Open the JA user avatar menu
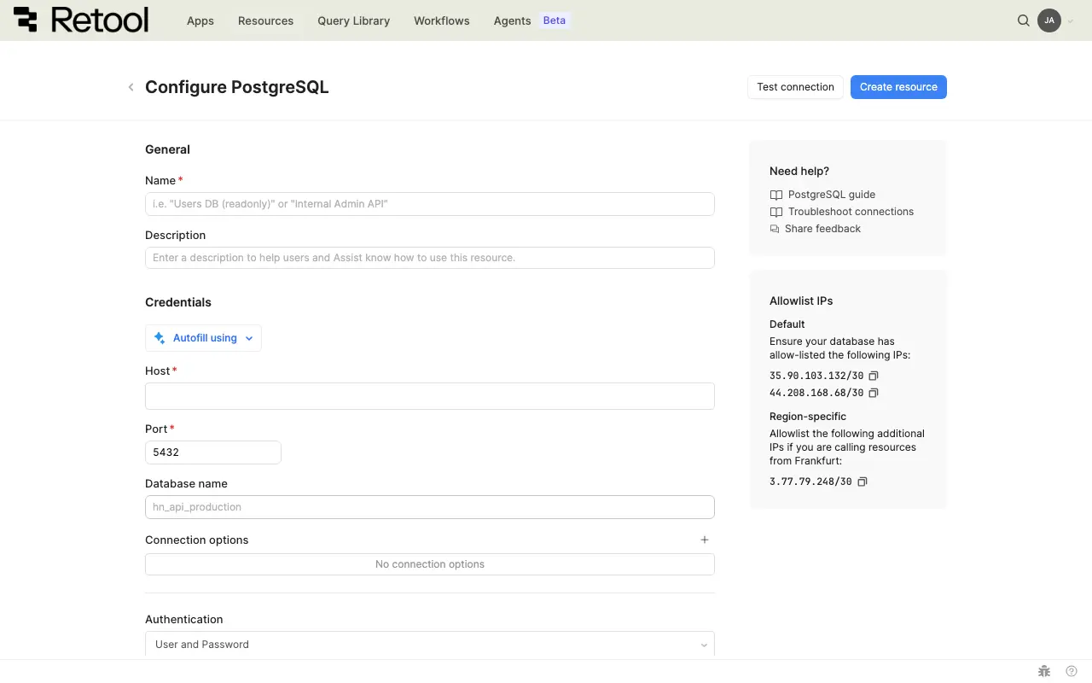 (1049, 20)
